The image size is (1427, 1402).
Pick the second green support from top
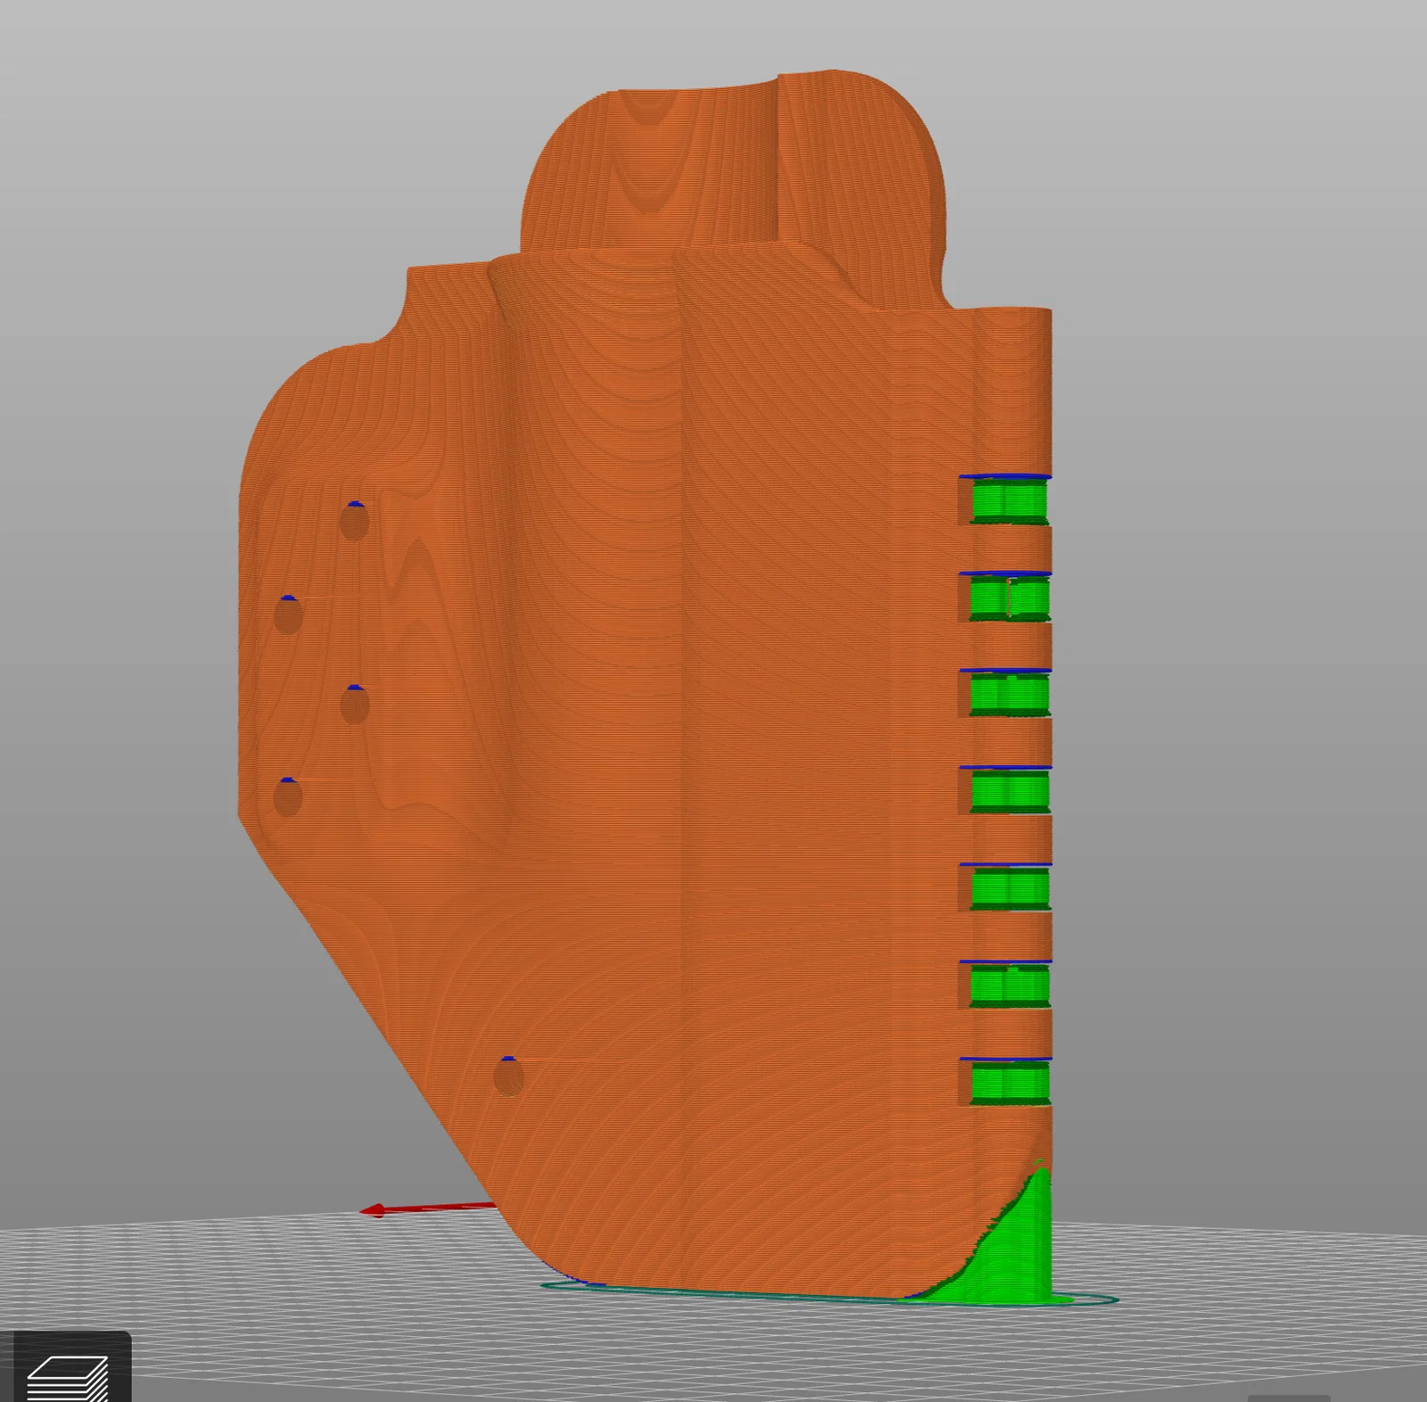coord(1010,598)
